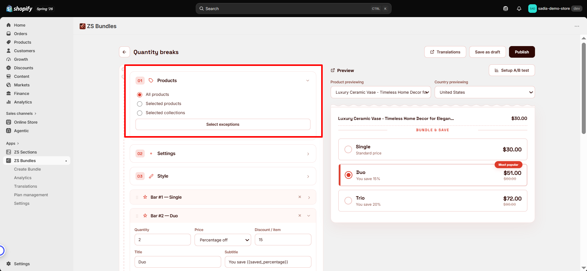Click the Discount / item field
The width and height of the screenshot is (587, 271).
283,240
